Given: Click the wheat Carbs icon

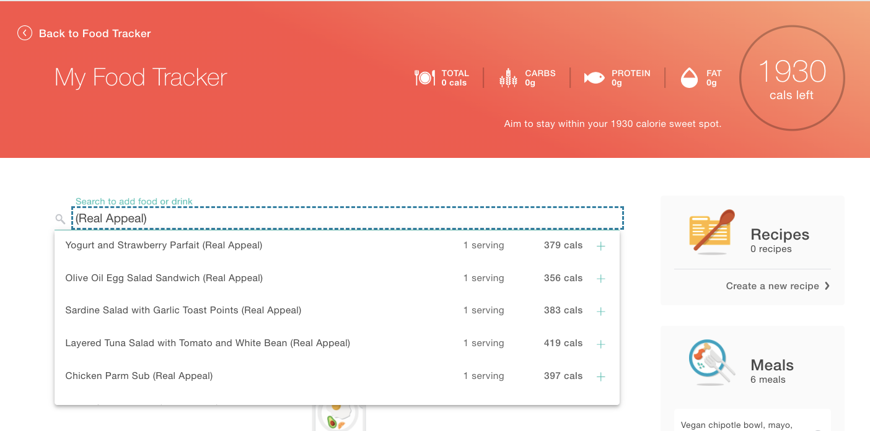Looking at the screenshot, I should tap(508, 78).
